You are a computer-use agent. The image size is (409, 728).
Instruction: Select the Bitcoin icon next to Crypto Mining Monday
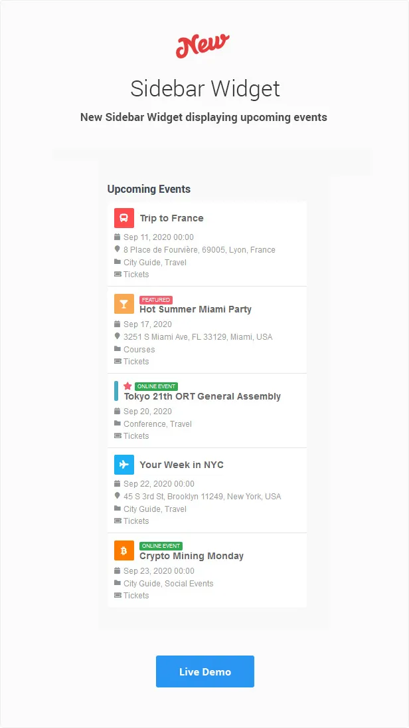123,550
